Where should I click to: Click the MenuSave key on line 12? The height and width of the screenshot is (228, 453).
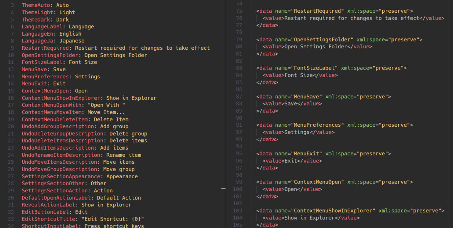tap(34, 70)
